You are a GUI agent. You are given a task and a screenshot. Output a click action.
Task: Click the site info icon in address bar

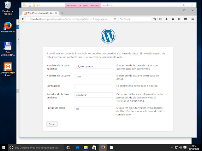click(28, 19)
